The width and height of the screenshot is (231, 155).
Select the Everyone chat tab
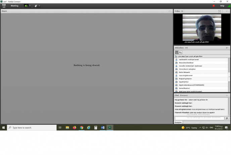point(178,122)
